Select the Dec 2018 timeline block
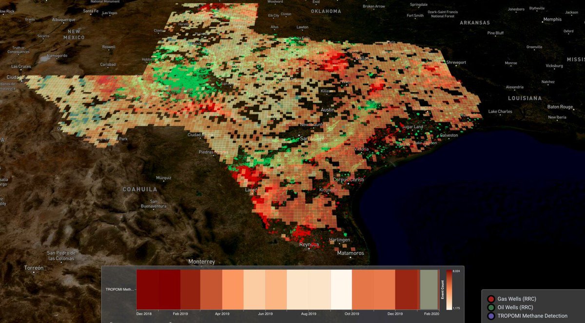The image size is (585, 323). (147, 290)
